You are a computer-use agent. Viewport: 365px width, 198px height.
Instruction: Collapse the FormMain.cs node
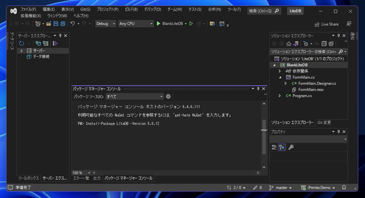280,77
